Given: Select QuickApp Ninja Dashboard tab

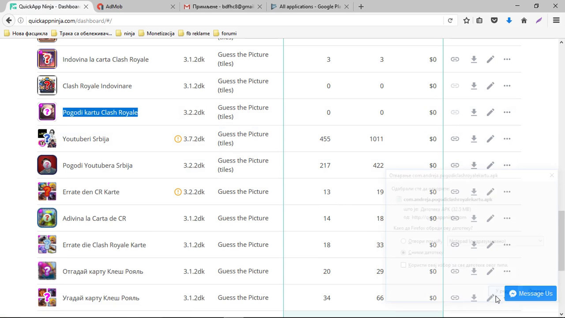Looking at the screenshot, I should (x=49, y=7).
